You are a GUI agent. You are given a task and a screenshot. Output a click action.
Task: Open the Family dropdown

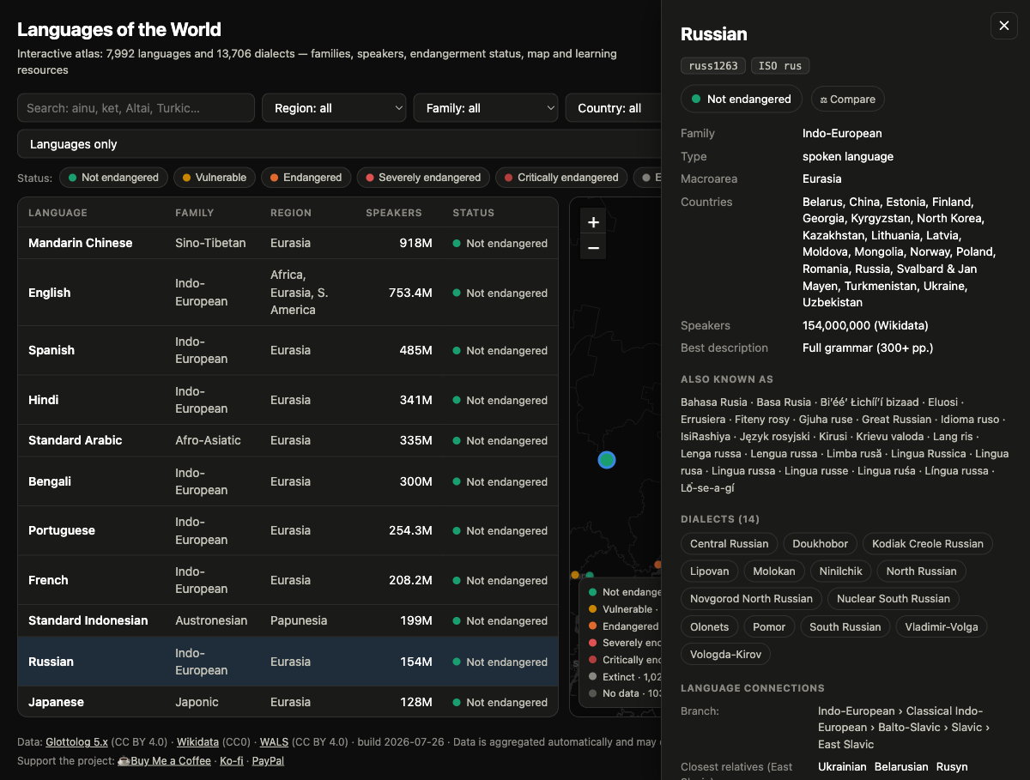[x=486, y=108]
